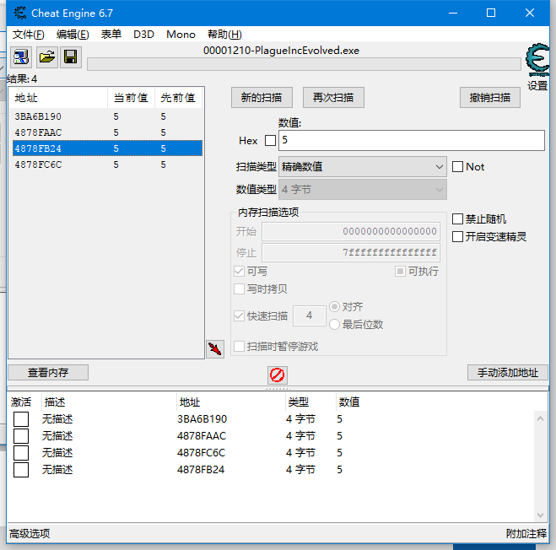Select result row 4878FC6C

(107, 164)
